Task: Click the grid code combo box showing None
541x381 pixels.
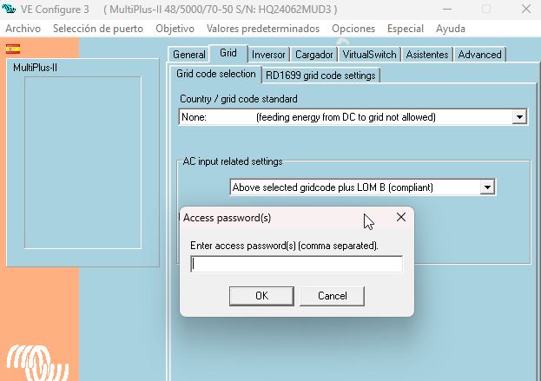Action: (353, 117)
